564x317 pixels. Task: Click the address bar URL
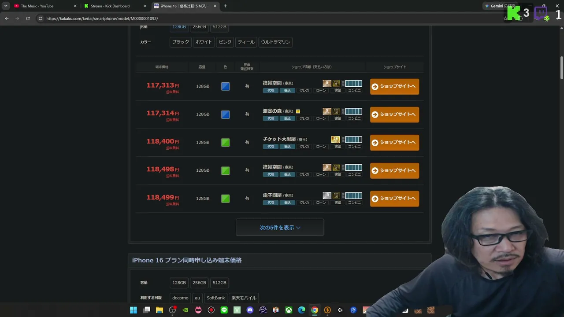[x=102, y=18]
